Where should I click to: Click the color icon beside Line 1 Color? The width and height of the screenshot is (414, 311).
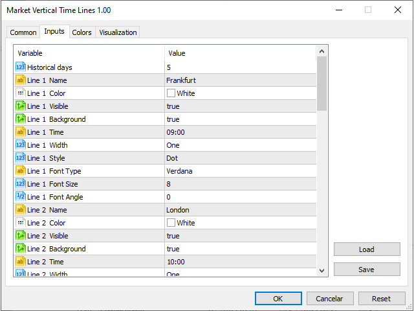(x=21, y=93)
